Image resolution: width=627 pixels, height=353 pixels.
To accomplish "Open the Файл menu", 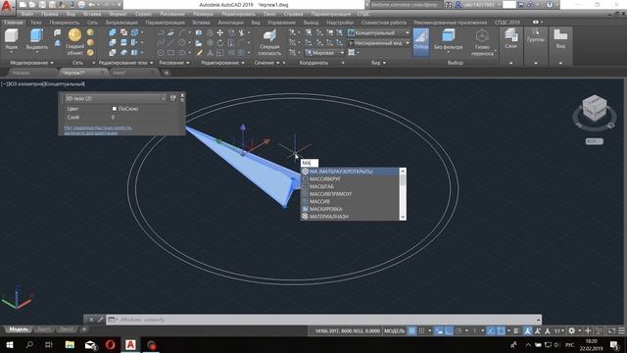I will click(27, 14).
